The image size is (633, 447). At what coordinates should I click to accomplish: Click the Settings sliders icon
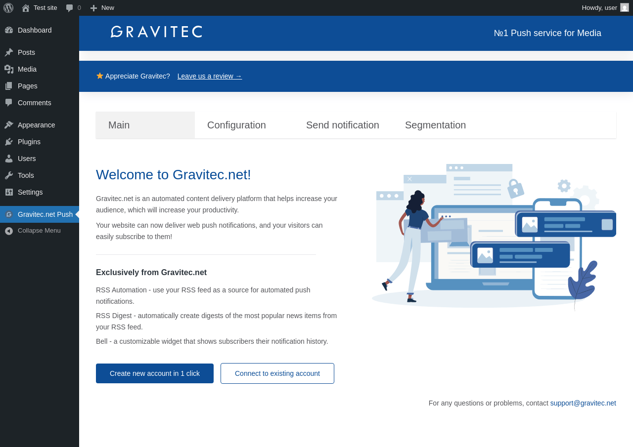(9, 192)
